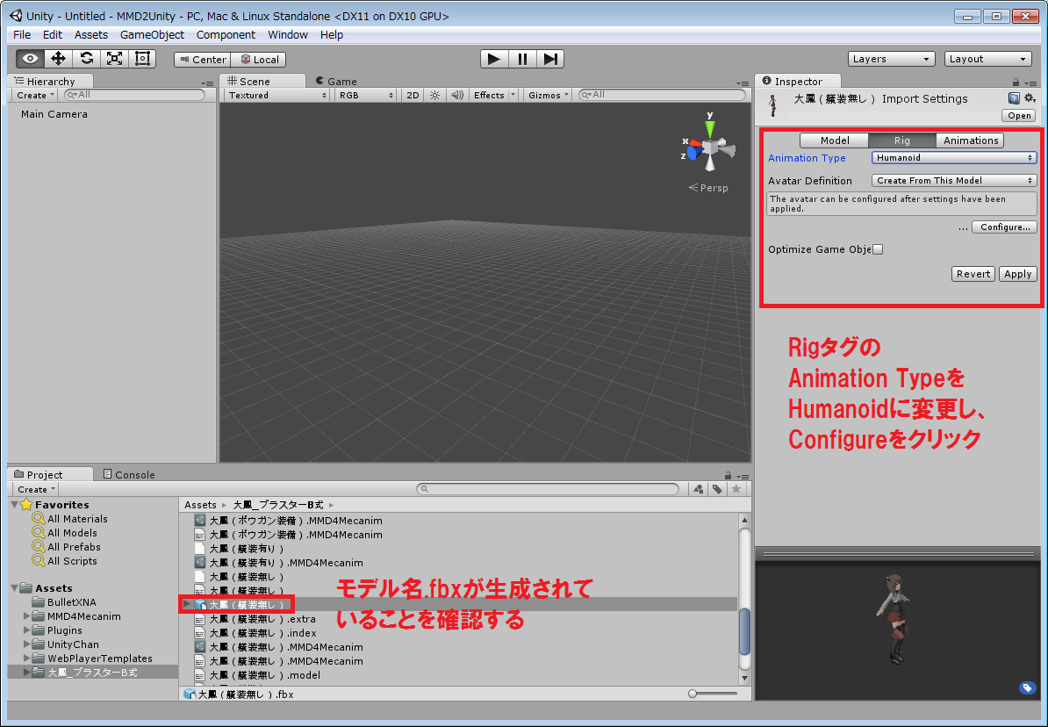The image size is (1048, 727).
Task: Open the Effects dropdown
Action: 494,95
